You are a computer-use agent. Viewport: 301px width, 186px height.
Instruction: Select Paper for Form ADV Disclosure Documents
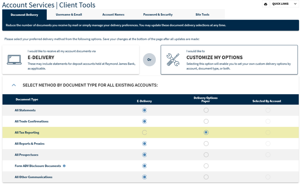point(206,166)
